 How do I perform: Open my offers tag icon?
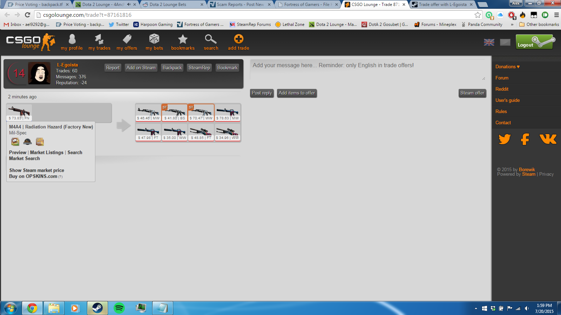click(x=127, y=39)
